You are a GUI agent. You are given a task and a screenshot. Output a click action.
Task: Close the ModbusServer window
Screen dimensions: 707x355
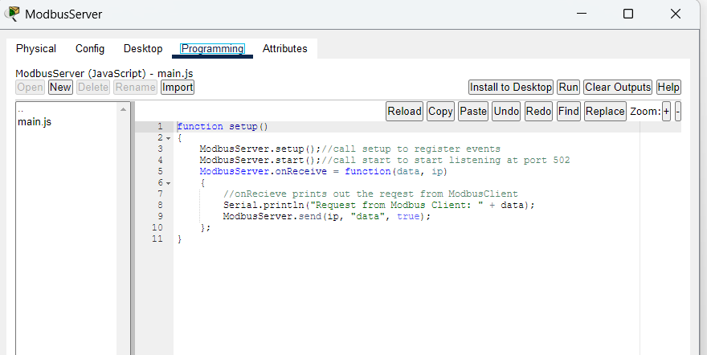click(x=676, y=14)
